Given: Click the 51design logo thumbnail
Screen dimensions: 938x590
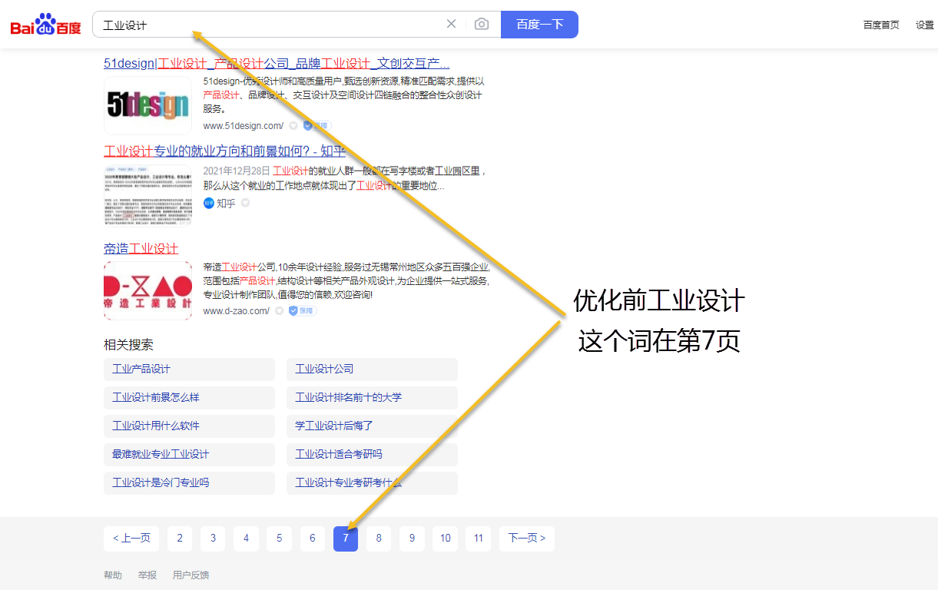Looking at the screenshot, I should coord(147,105).
